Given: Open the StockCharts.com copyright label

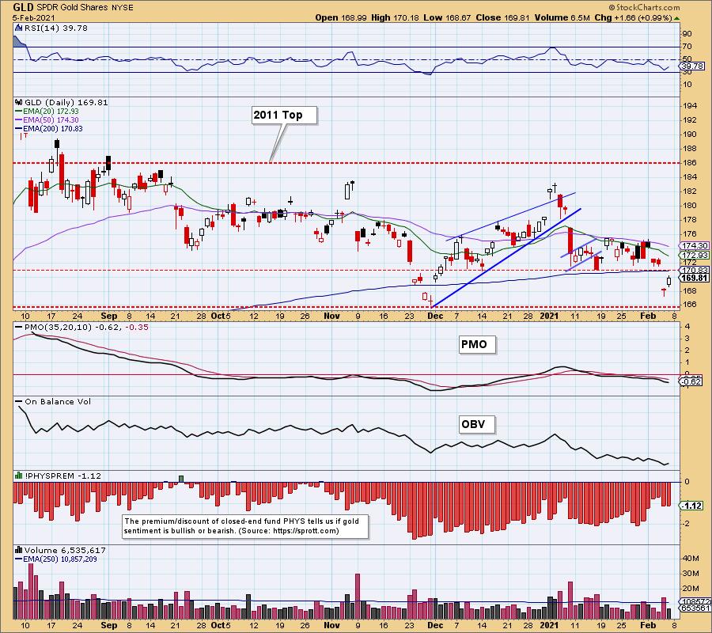Looking at the screenshot, I should (645, 7).
